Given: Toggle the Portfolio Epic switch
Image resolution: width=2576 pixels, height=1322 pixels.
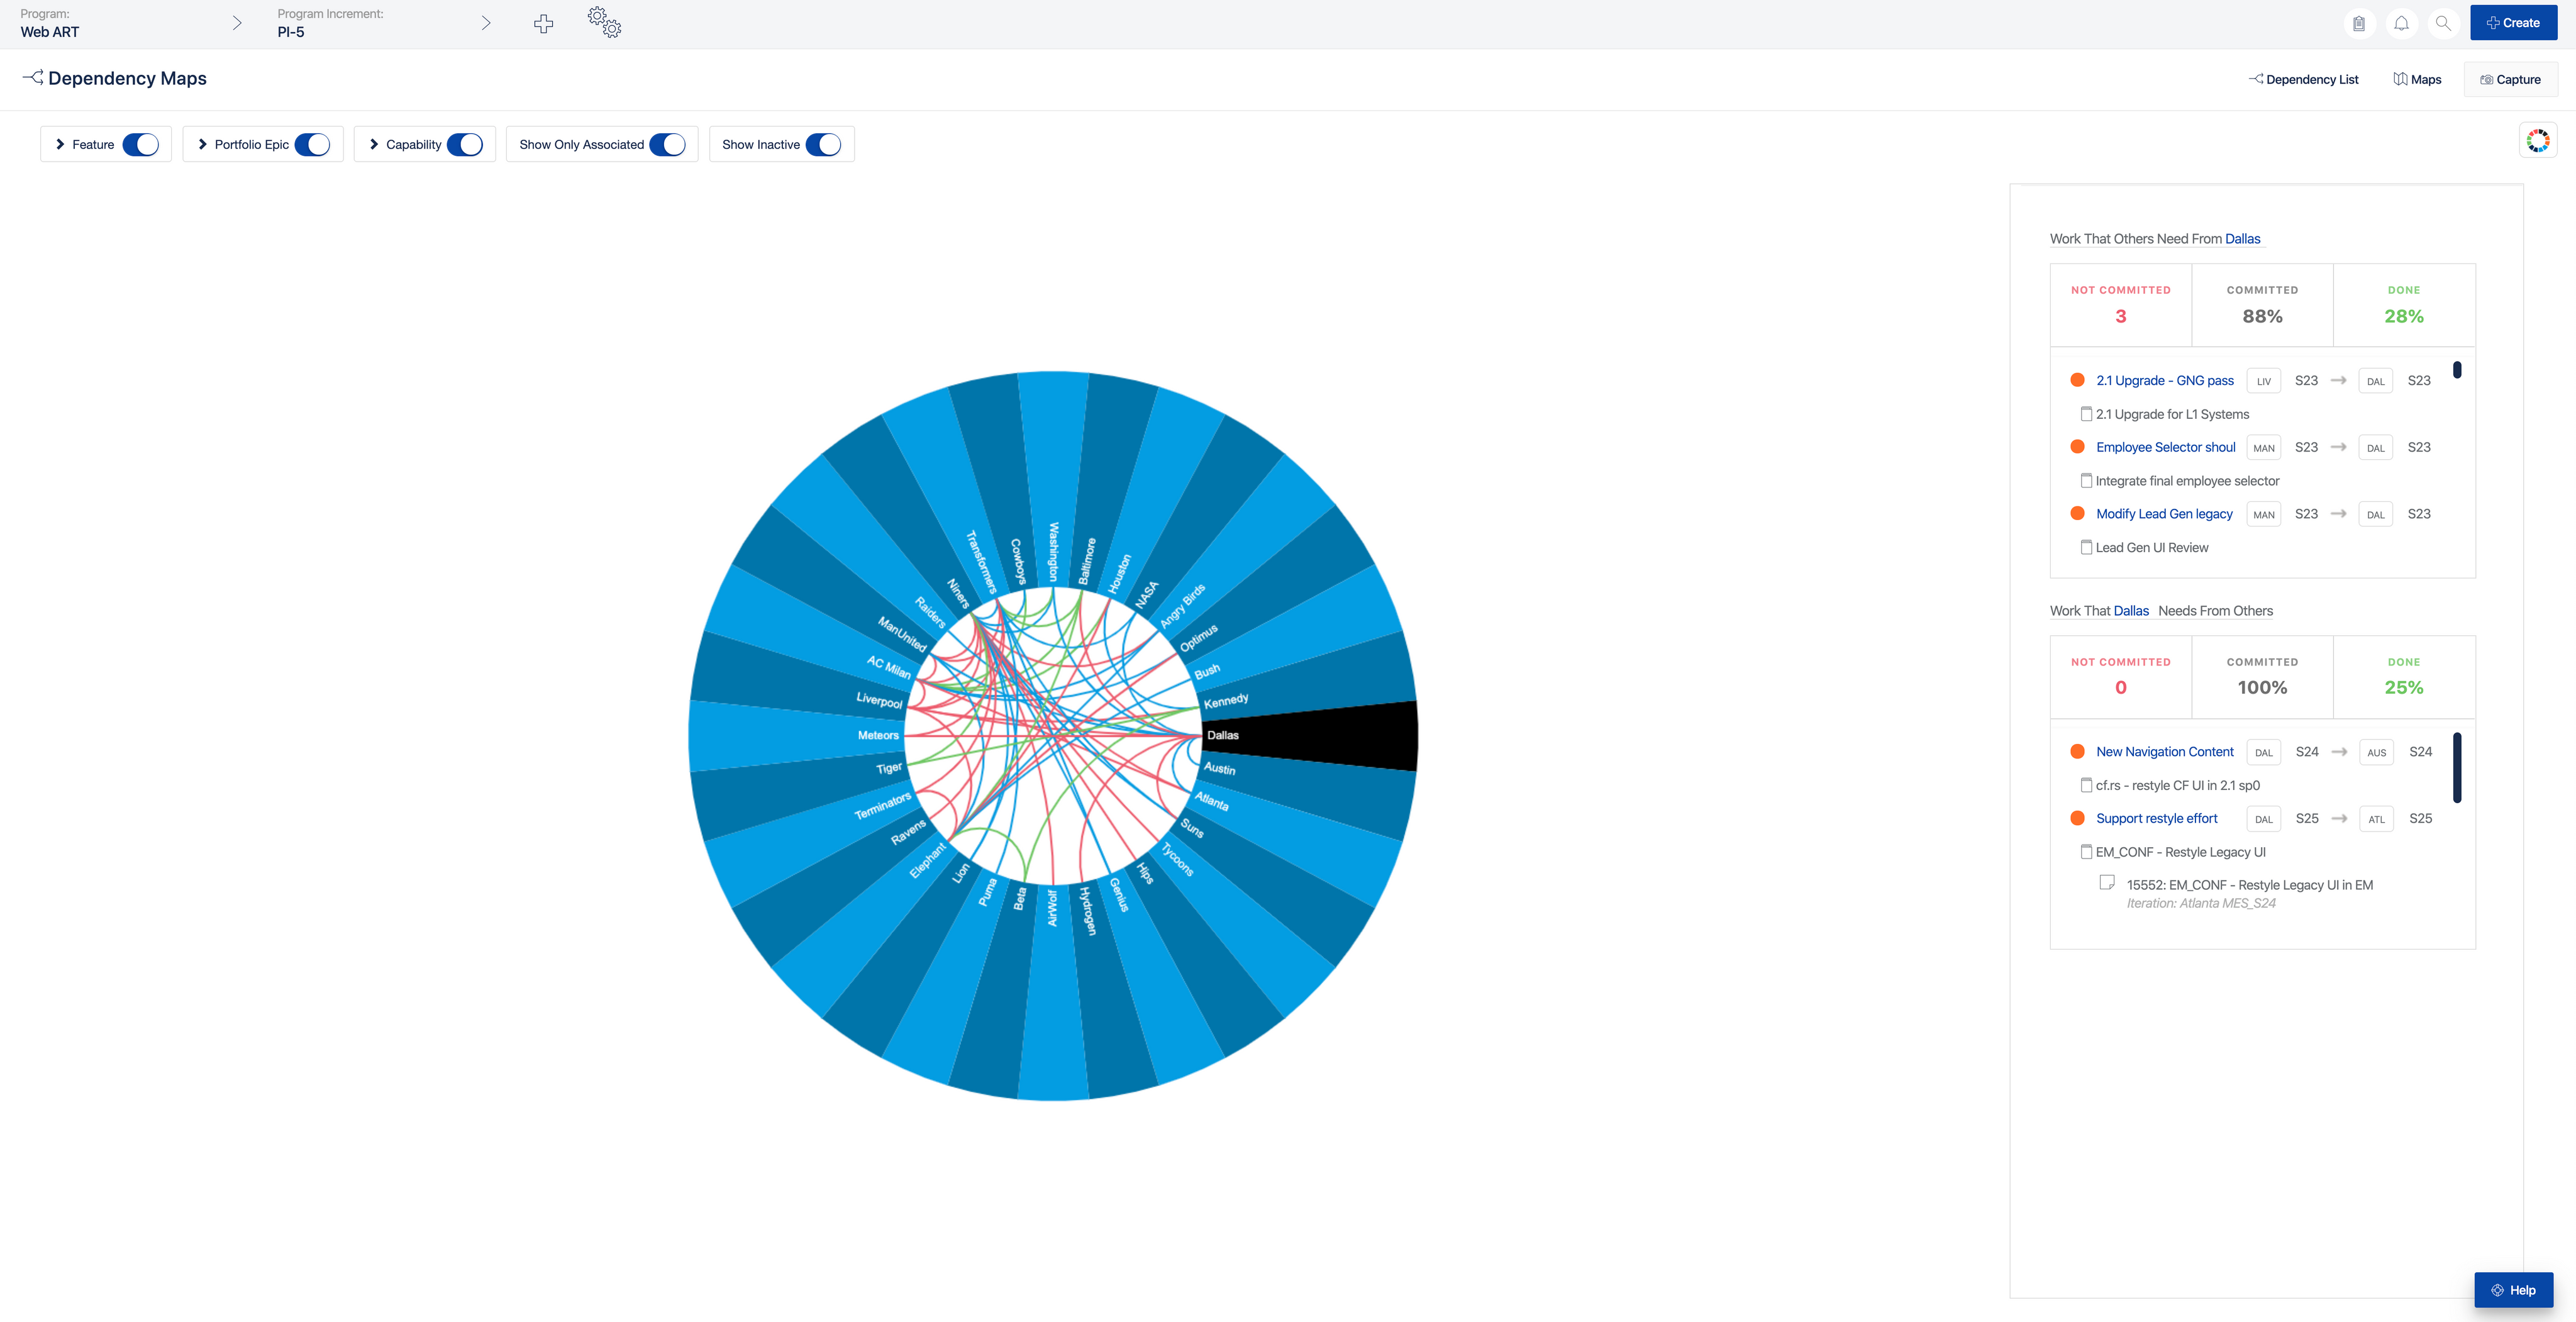Looking at the screenshot, I should [x=313, y=145].
